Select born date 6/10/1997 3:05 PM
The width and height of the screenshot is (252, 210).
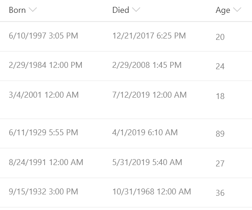click(43, 36)
